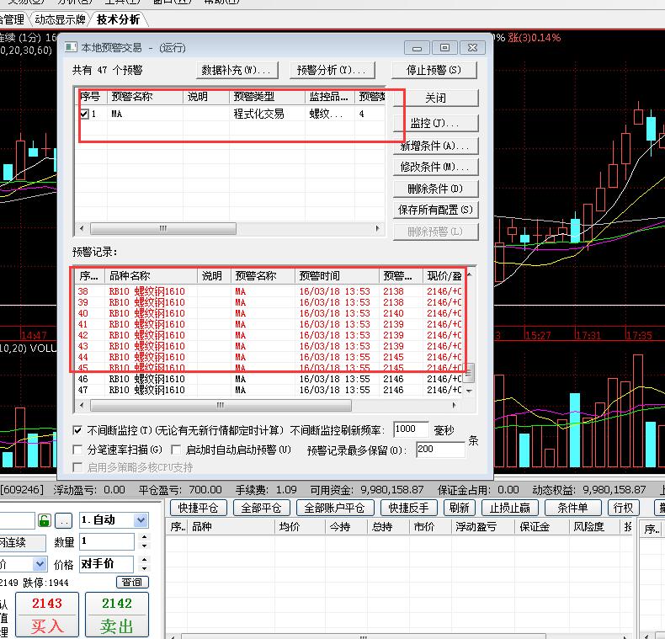This screenshot has width=665, height=639.
Task: Click 保存所有配置(S) button
Action: pyautogui.click(x=435, y=210)
